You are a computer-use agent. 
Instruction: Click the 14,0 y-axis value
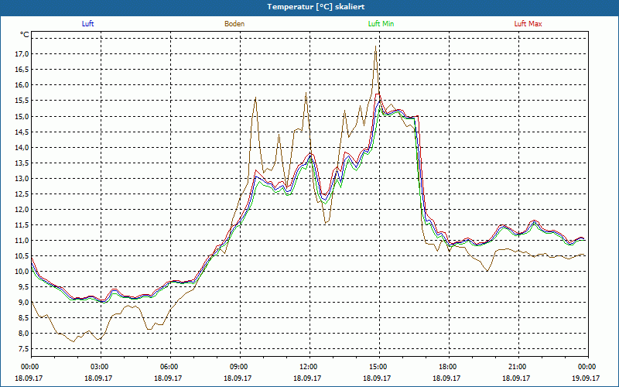(22, 147)
